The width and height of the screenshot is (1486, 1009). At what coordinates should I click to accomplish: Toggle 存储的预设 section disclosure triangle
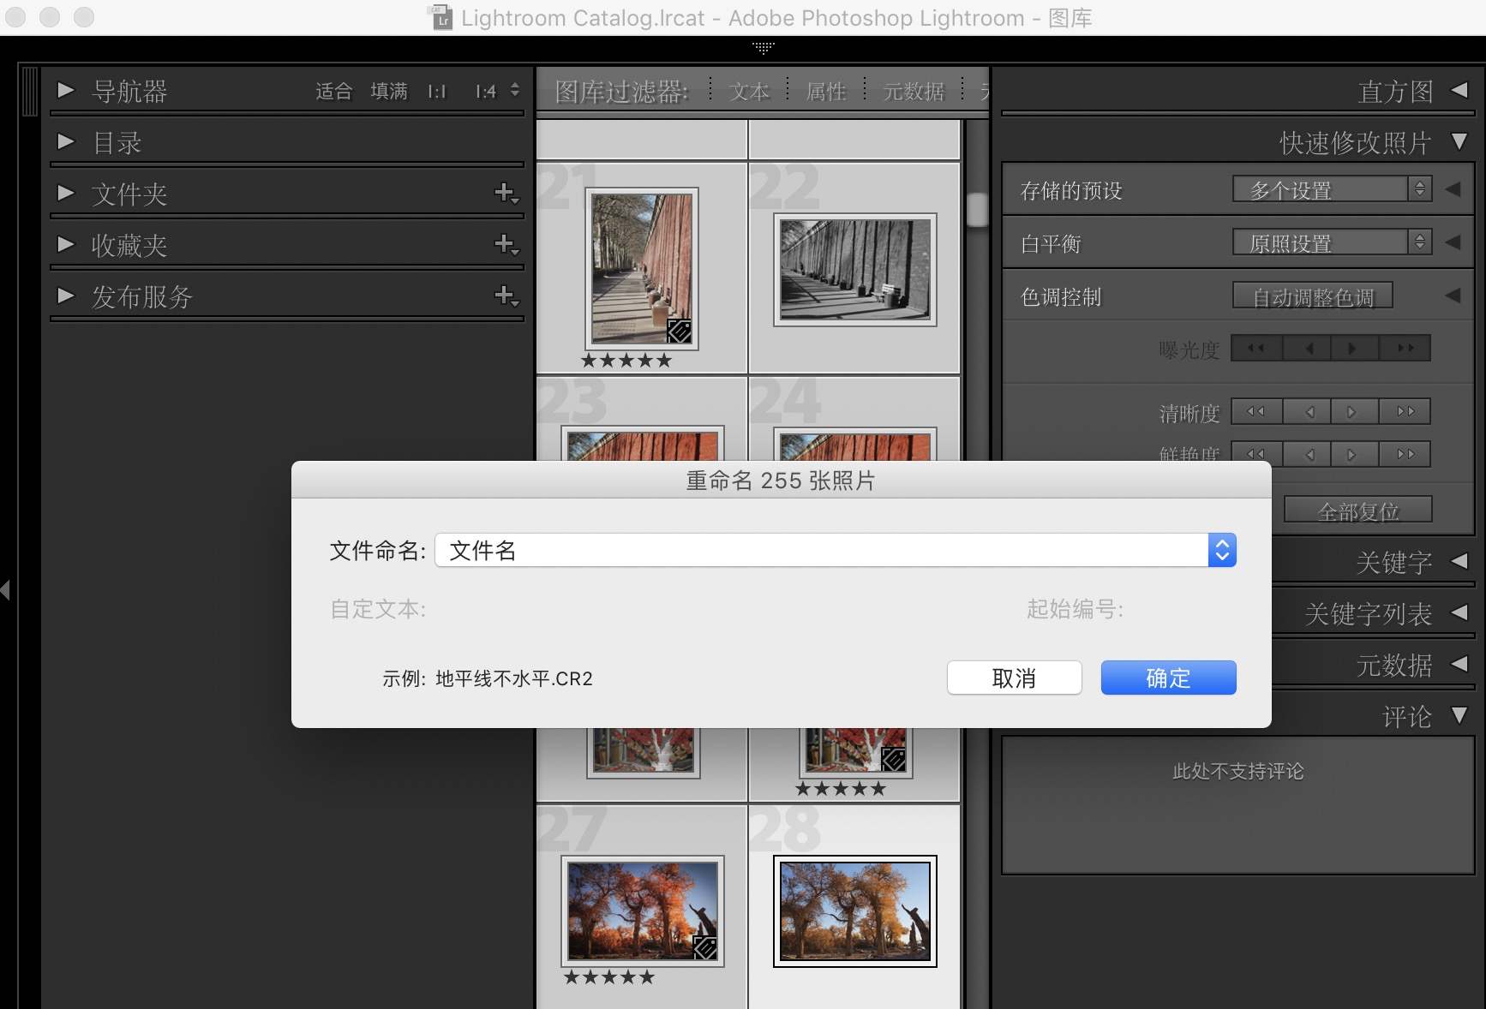coord(1453,189)
